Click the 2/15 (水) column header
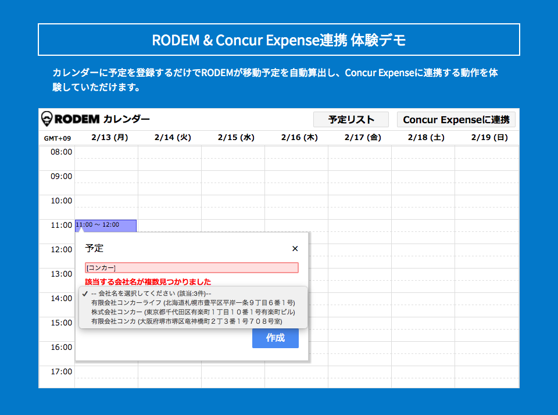The width and height of the screenshot is (558, 415). [x=237, y=137]
